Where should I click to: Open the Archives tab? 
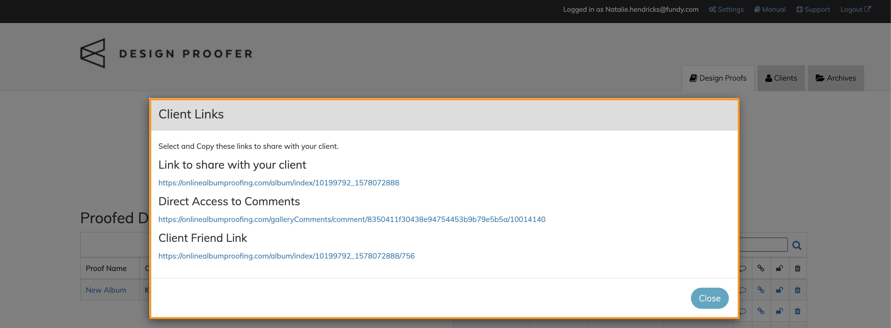point(835,78)
